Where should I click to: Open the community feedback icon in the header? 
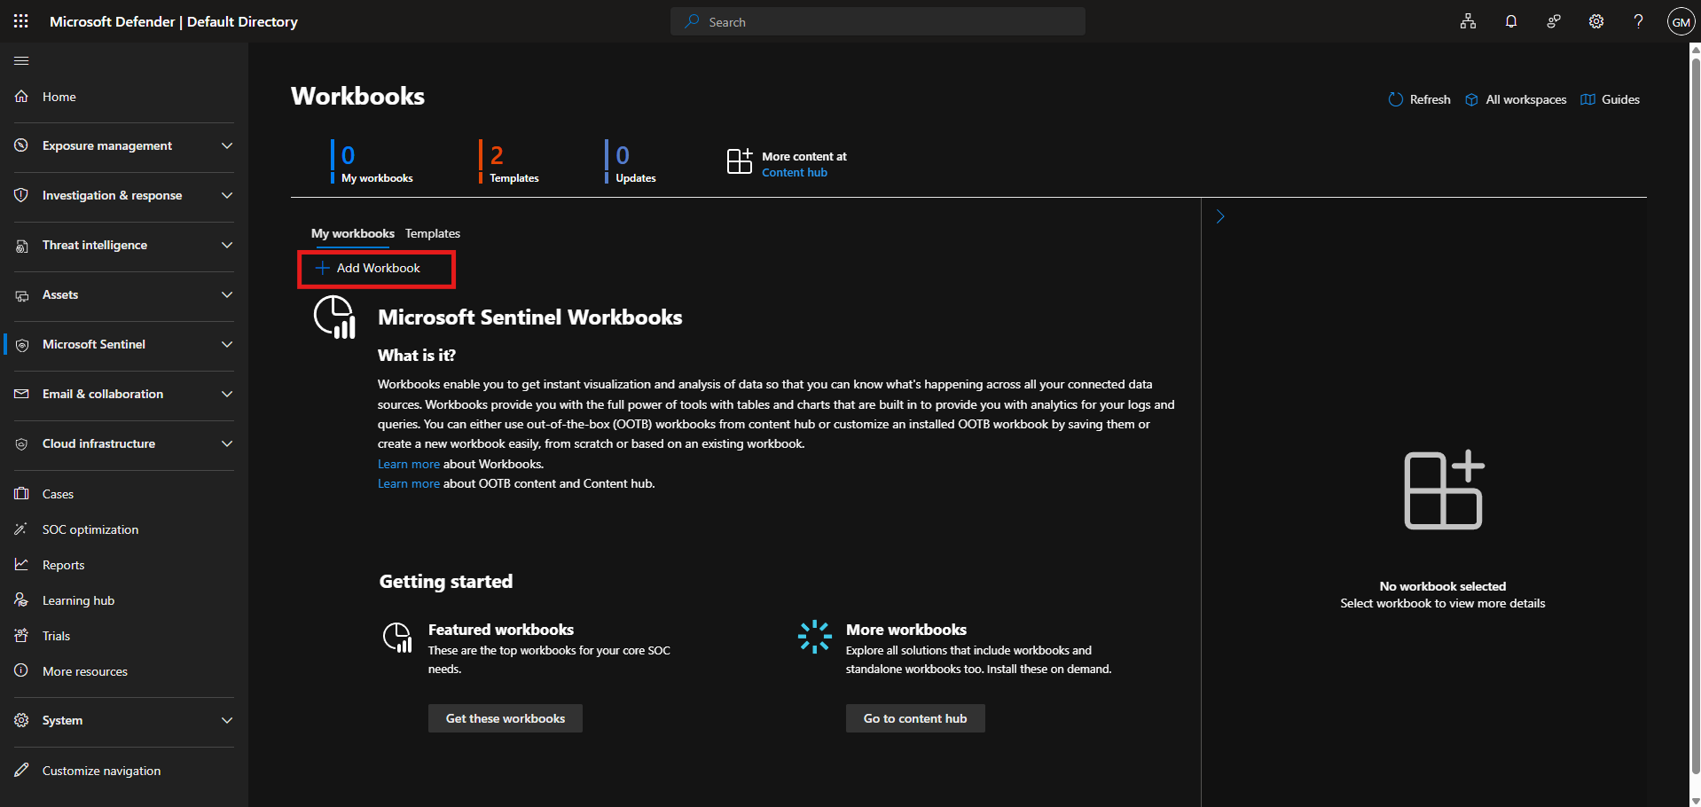click(1554, 21)
